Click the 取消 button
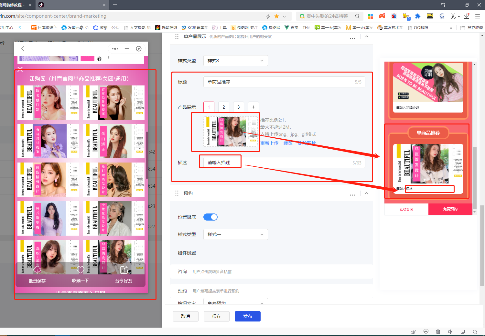This screenshot has height=336, width=485. [186, 316]
